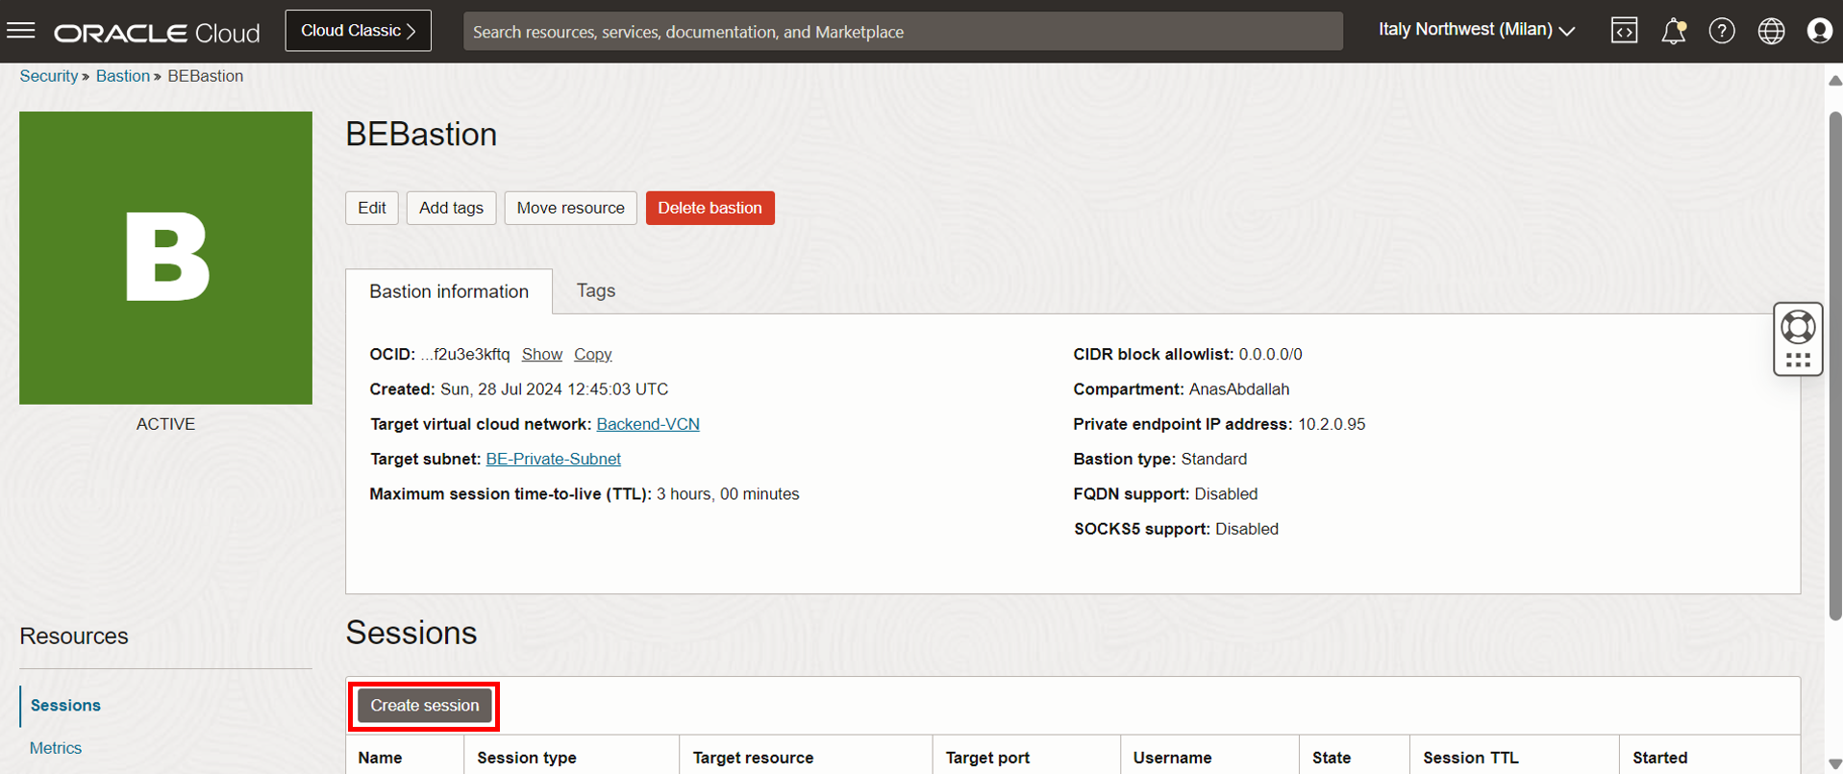Click the Edit button
1843x774 pixels.
click(x=372, y=208)
